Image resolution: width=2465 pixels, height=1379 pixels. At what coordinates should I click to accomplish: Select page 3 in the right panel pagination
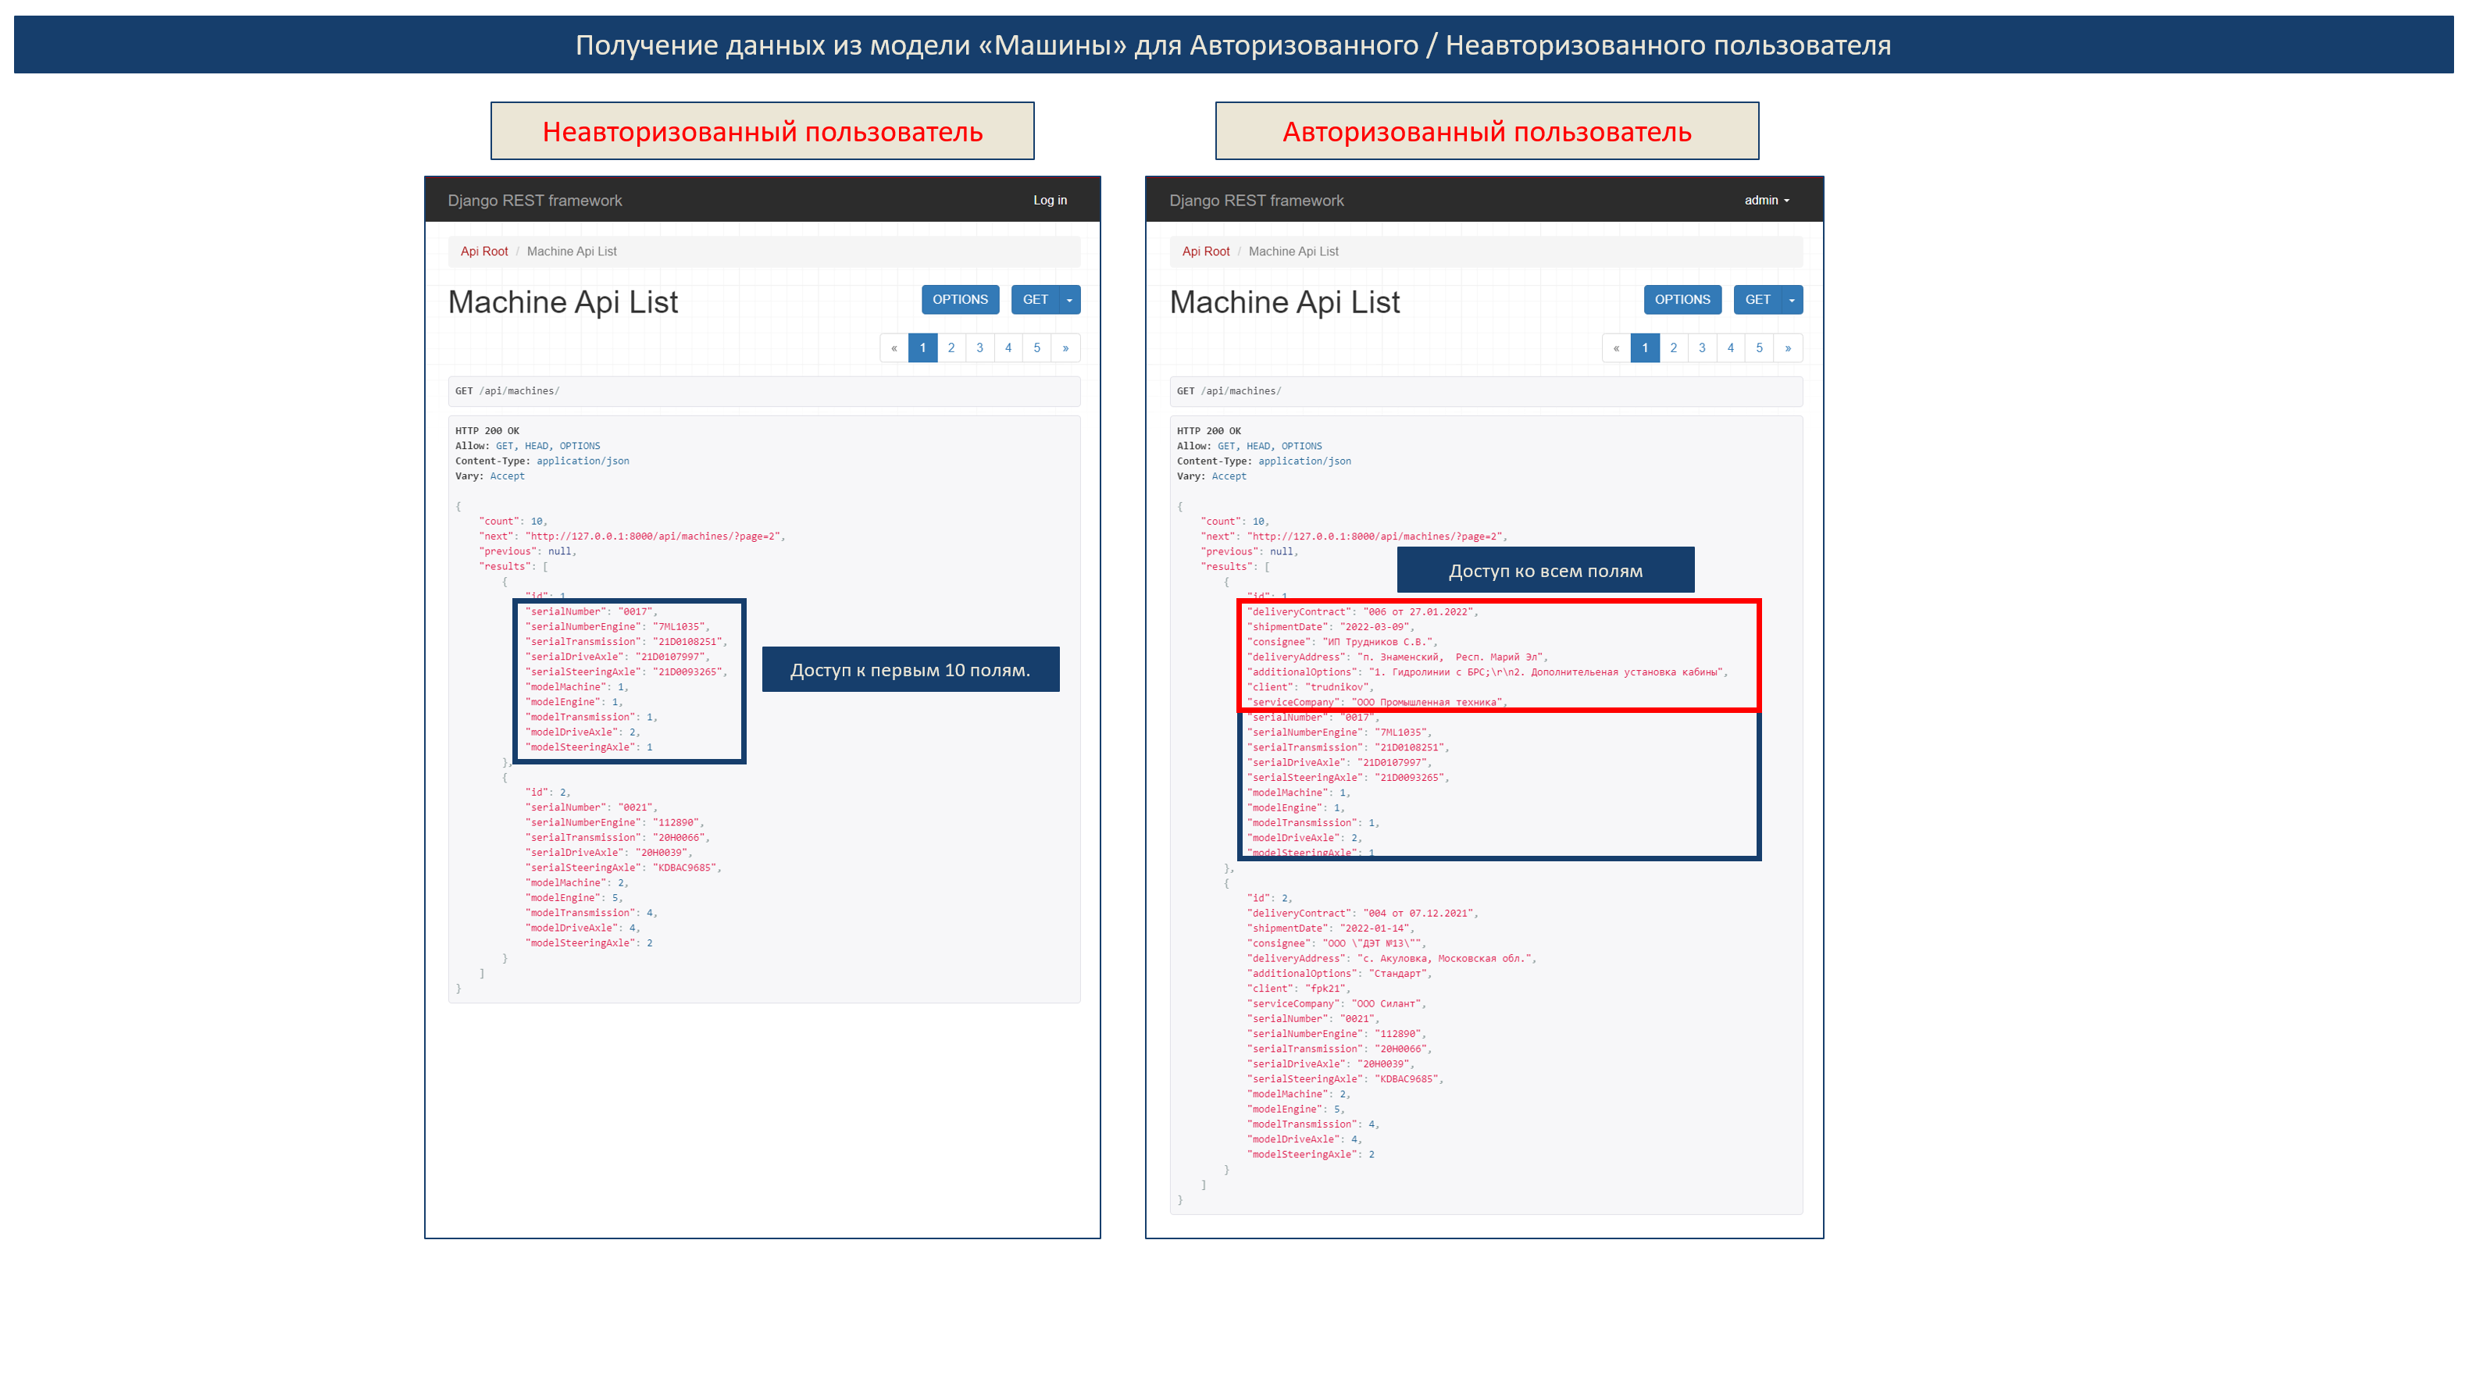1703,347
